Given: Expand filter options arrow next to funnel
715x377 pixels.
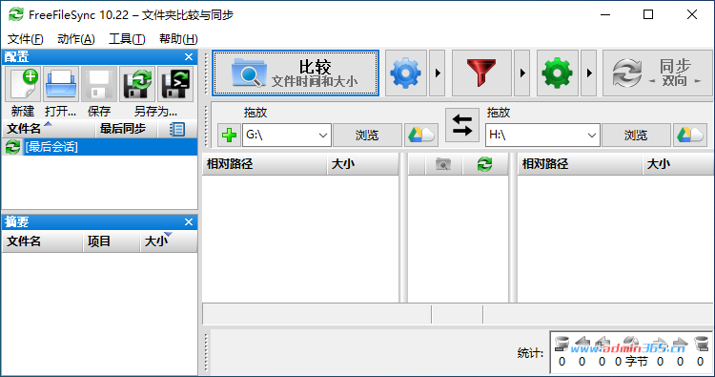Looking at the screenshot, I should coord(522,73).
